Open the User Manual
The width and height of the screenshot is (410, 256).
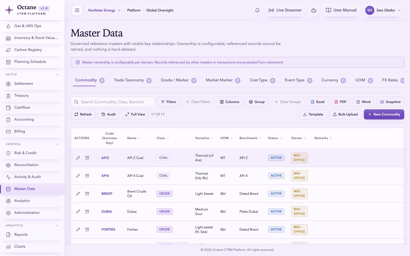341,10
